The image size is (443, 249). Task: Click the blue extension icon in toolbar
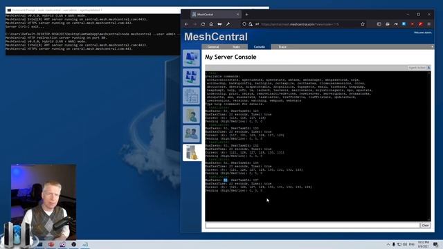[x=404, y=24]
